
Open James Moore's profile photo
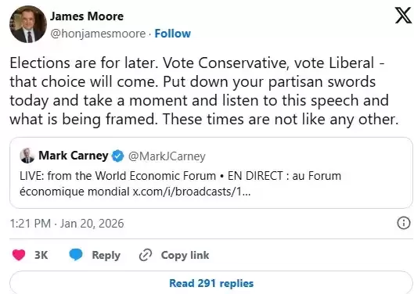tap(28, 24)
